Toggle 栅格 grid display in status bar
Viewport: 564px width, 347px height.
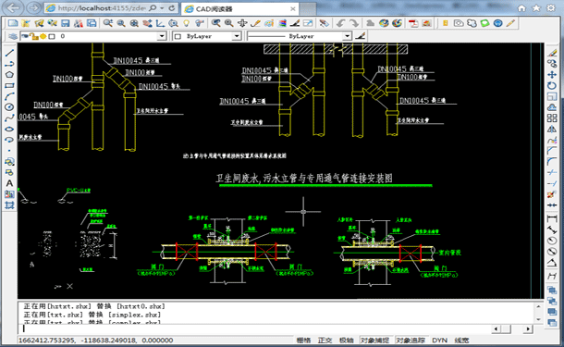tap(303, 341)
